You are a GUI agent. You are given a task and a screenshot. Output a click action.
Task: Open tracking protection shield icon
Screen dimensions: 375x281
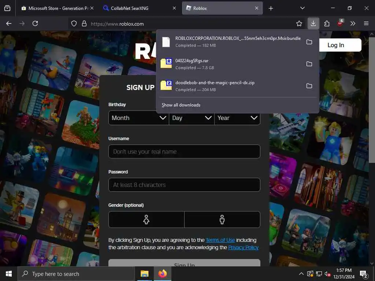(x=74, y=24)
